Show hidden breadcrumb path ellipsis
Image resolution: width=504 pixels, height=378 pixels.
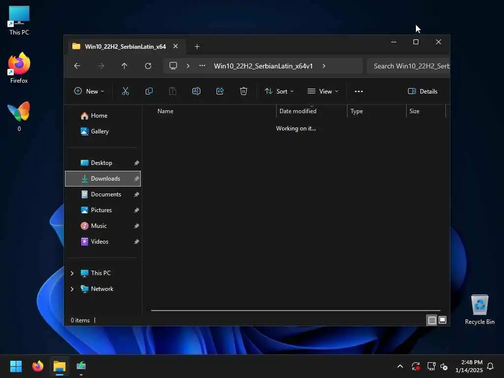pyautogui.click(x=202, y=65)
